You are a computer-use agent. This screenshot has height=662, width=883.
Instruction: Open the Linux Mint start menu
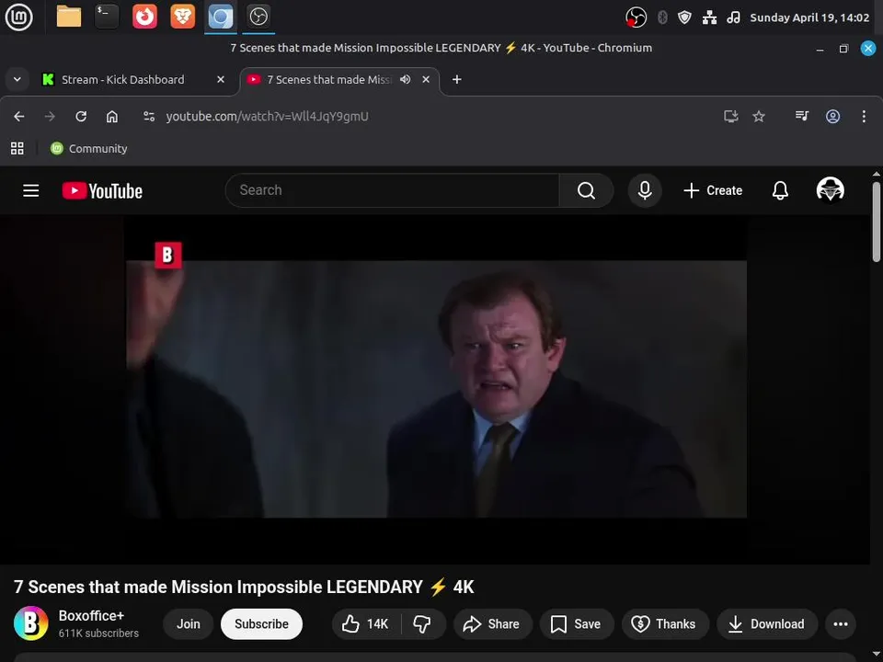(x=18, y=17)
